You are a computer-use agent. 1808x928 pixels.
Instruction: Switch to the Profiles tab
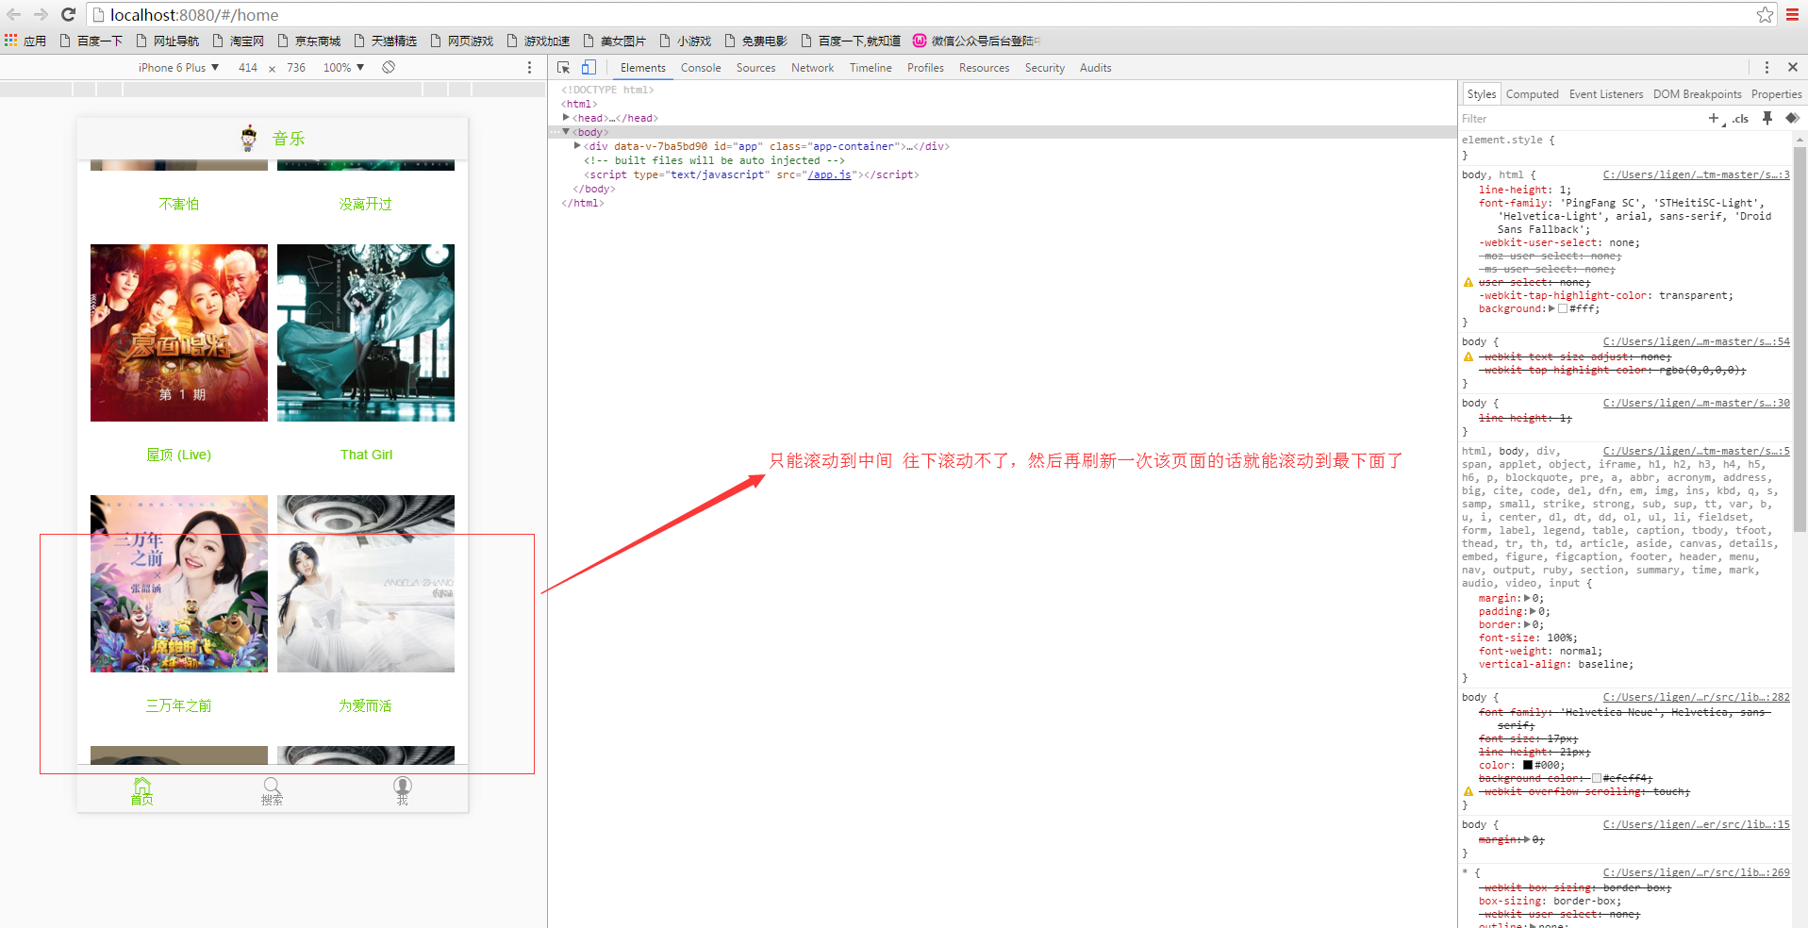point(925,68)
